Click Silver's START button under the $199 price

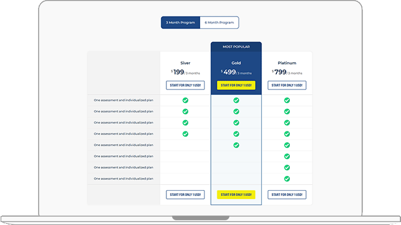point(185,85)
